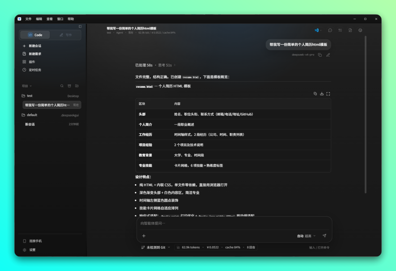Open the 自动 超高 effort dropdown
396x271 pixels.
pos(306,236)
